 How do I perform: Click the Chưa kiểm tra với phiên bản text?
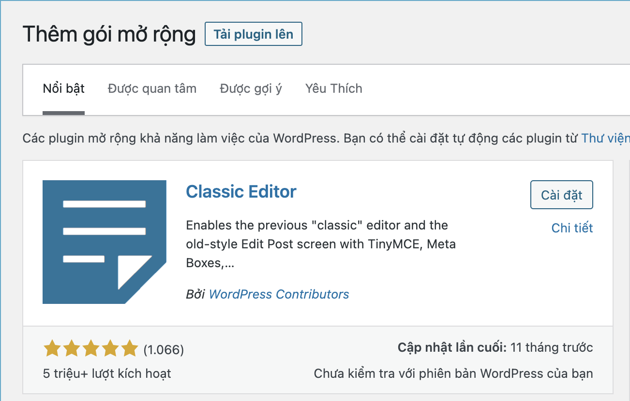[453, 373]
